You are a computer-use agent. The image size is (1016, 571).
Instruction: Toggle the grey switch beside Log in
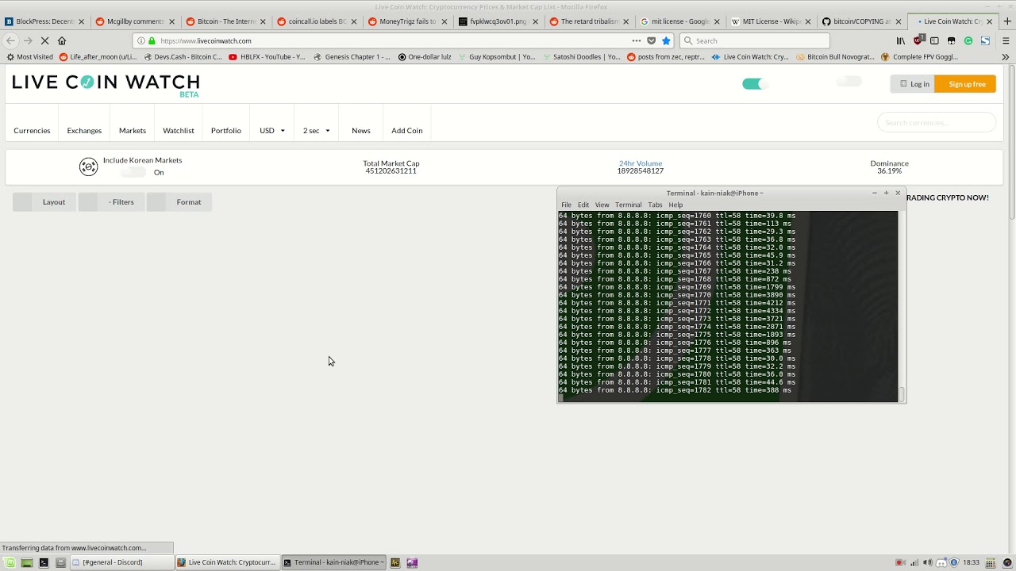[x=850, y=82]
